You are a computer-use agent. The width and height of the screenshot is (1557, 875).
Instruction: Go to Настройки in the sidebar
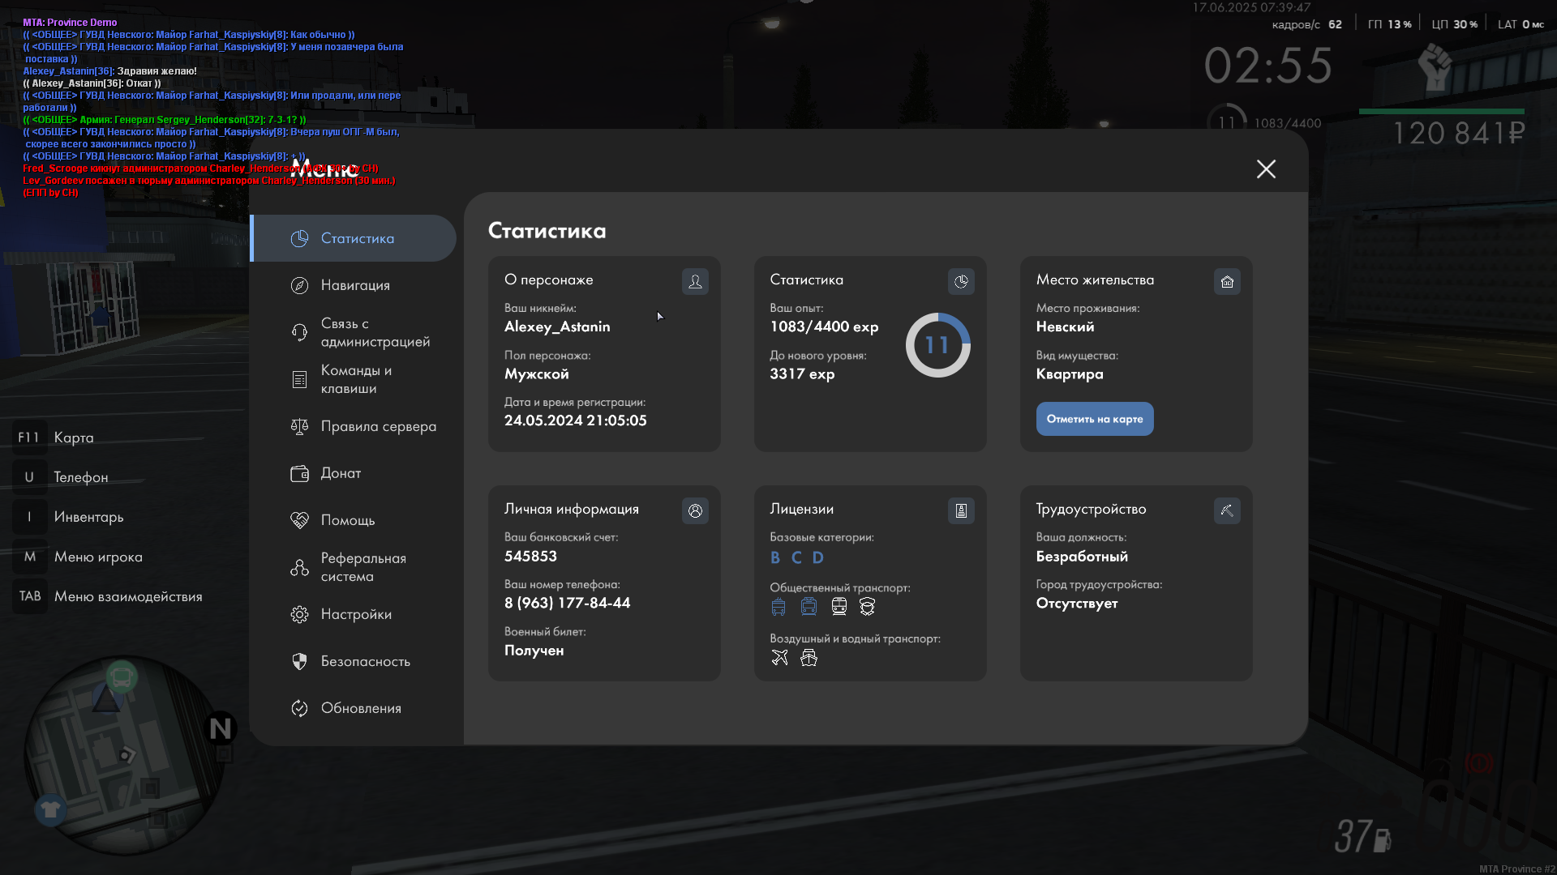pos(356,614)
